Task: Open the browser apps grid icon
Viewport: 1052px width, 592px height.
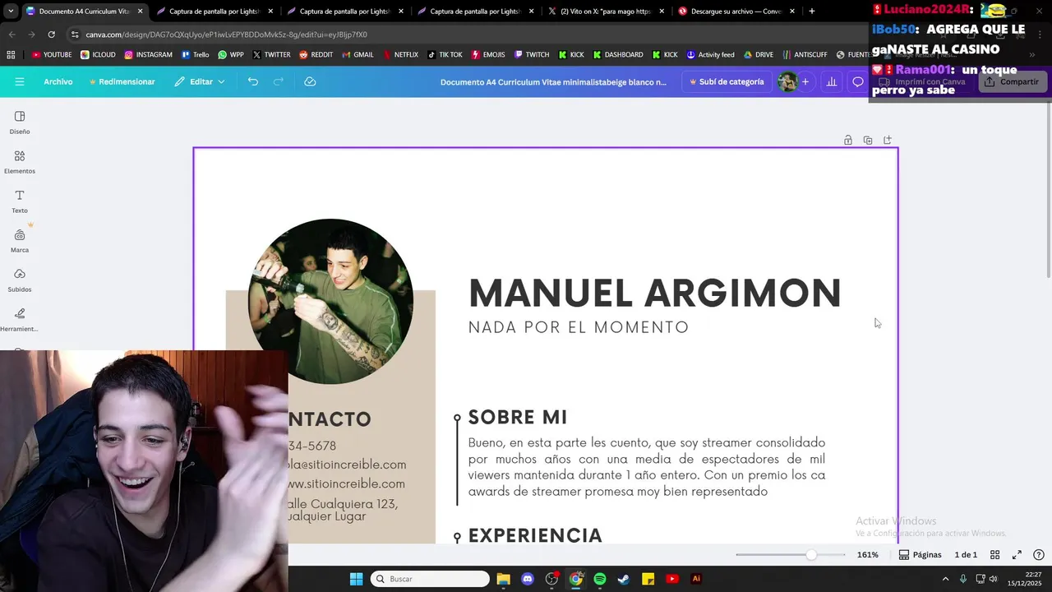Action: pyautogui.click(x=11, y=54)
